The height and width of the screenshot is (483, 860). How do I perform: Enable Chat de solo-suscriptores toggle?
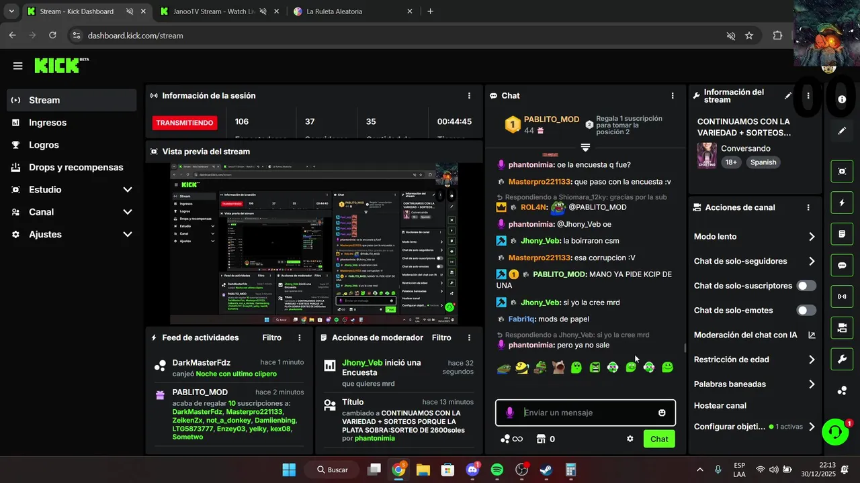coord(806,286)
